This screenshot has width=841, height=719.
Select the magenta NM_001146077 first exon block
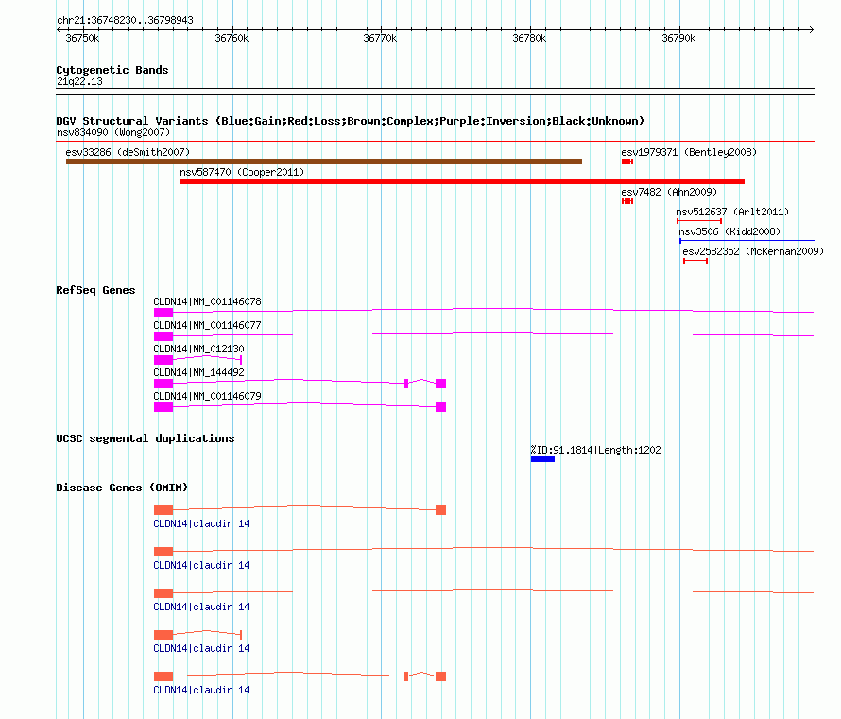tap(163, 336)
